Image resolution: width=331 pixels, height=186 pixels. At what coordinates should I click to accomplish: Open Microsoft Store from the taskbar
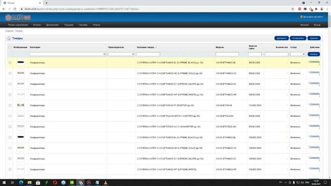38,182
